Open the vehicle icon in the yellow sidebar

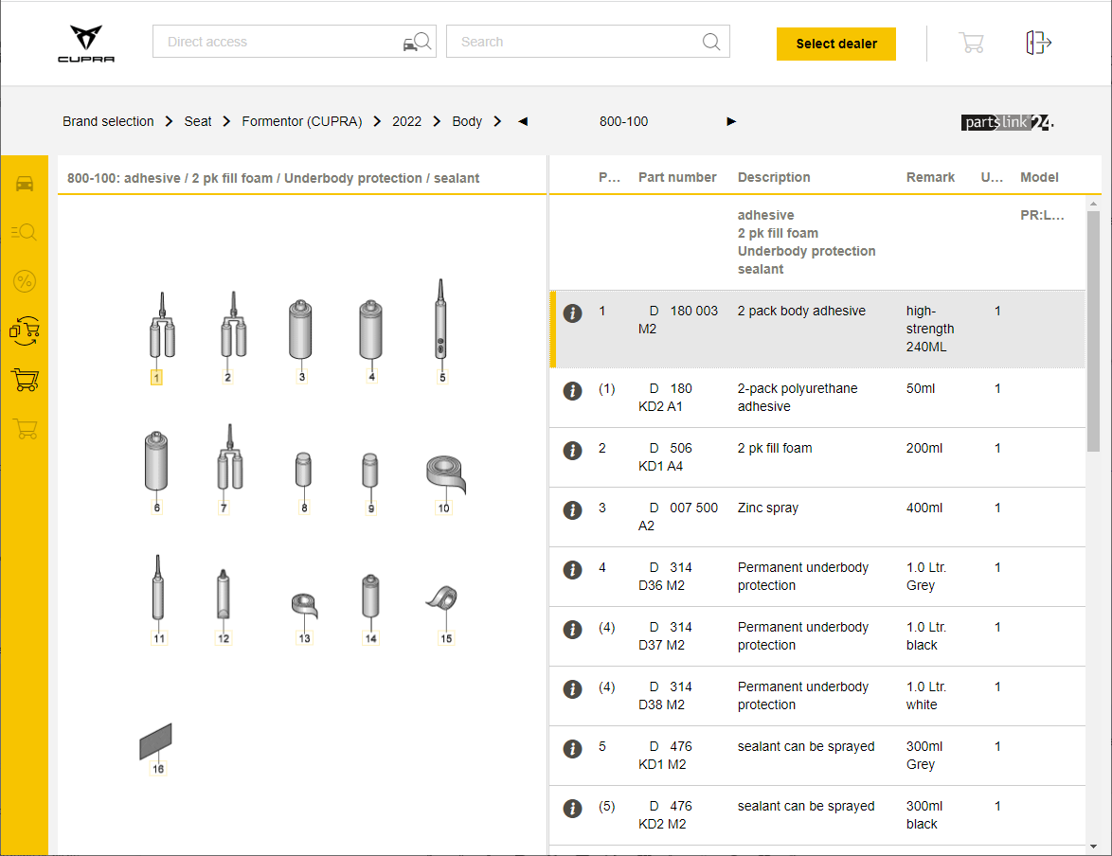[25, 184]
